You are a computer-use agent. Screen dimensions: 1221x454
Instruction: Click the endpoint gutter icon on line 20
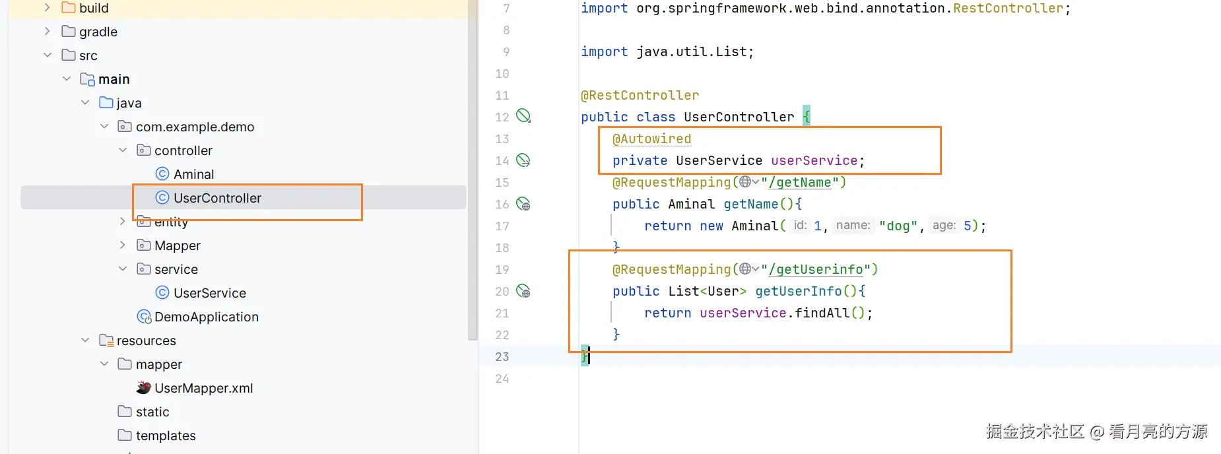(x=523, y=290)
